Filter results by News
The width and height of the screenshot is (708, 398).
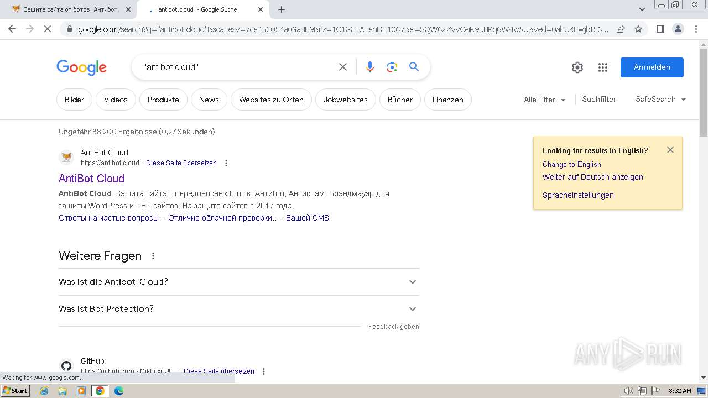pos(209,99)
